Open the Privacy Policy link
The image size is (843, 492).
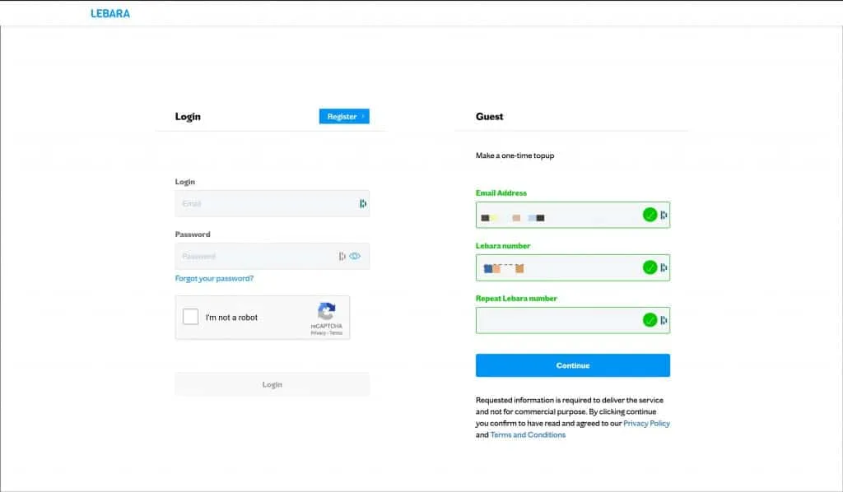[x=646, y=423]
